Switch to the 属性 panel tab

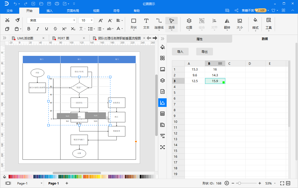coord(200,39)
